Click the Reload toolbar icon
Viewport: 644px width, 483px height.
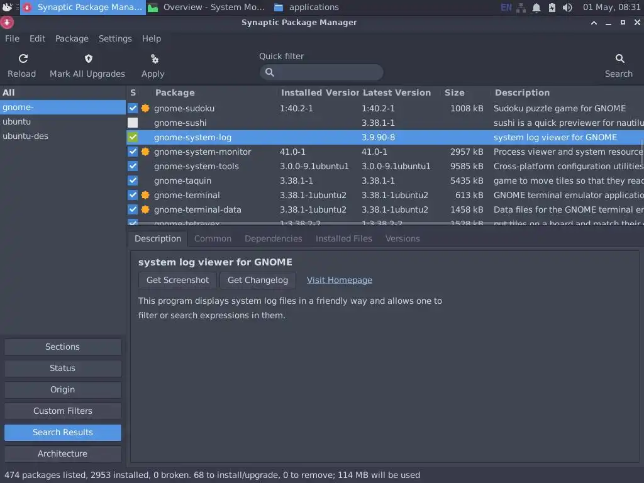[23, 58]
